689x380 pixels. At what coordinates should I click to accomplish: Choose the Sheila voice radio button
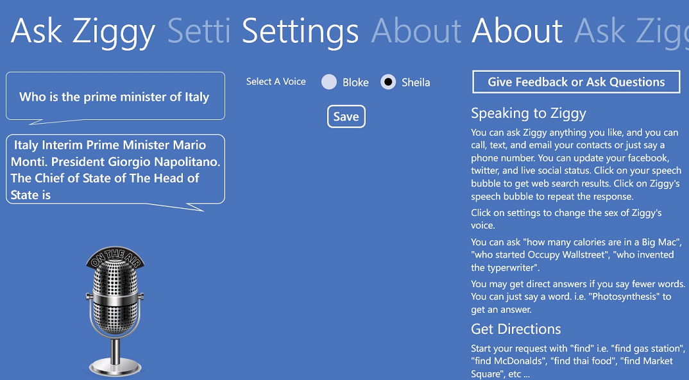point(388,82)
